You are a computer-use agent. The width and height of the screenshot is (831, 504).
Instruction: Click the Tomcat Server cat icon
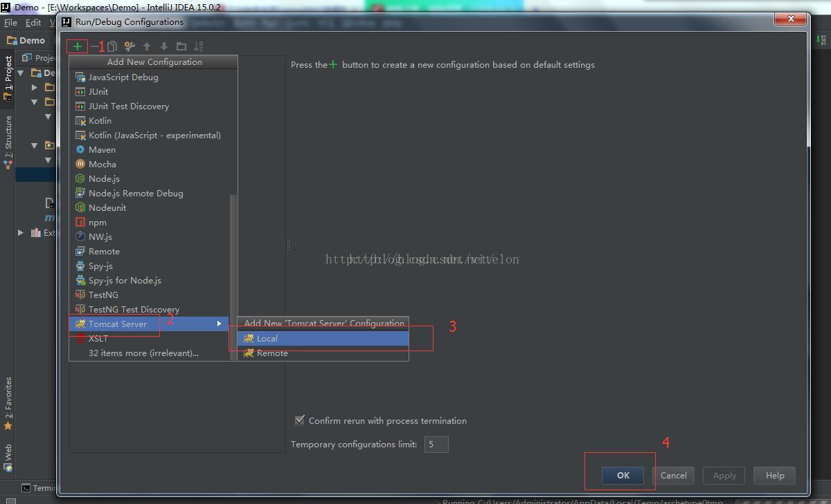(80, 324)
